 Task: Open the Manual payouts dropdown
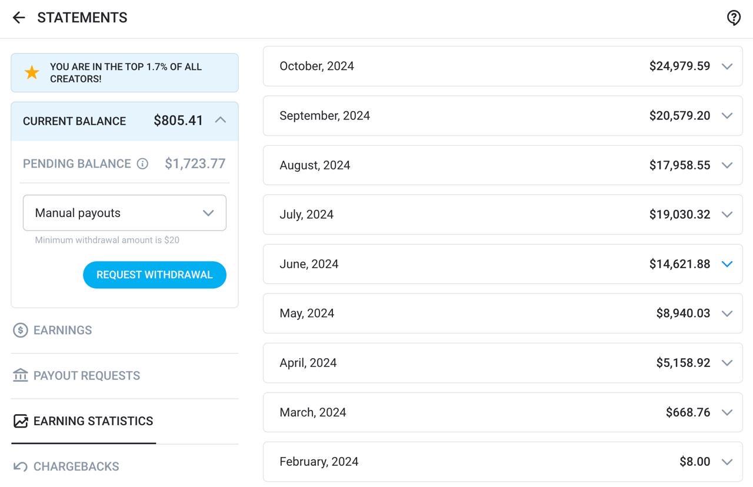point(124,213)
